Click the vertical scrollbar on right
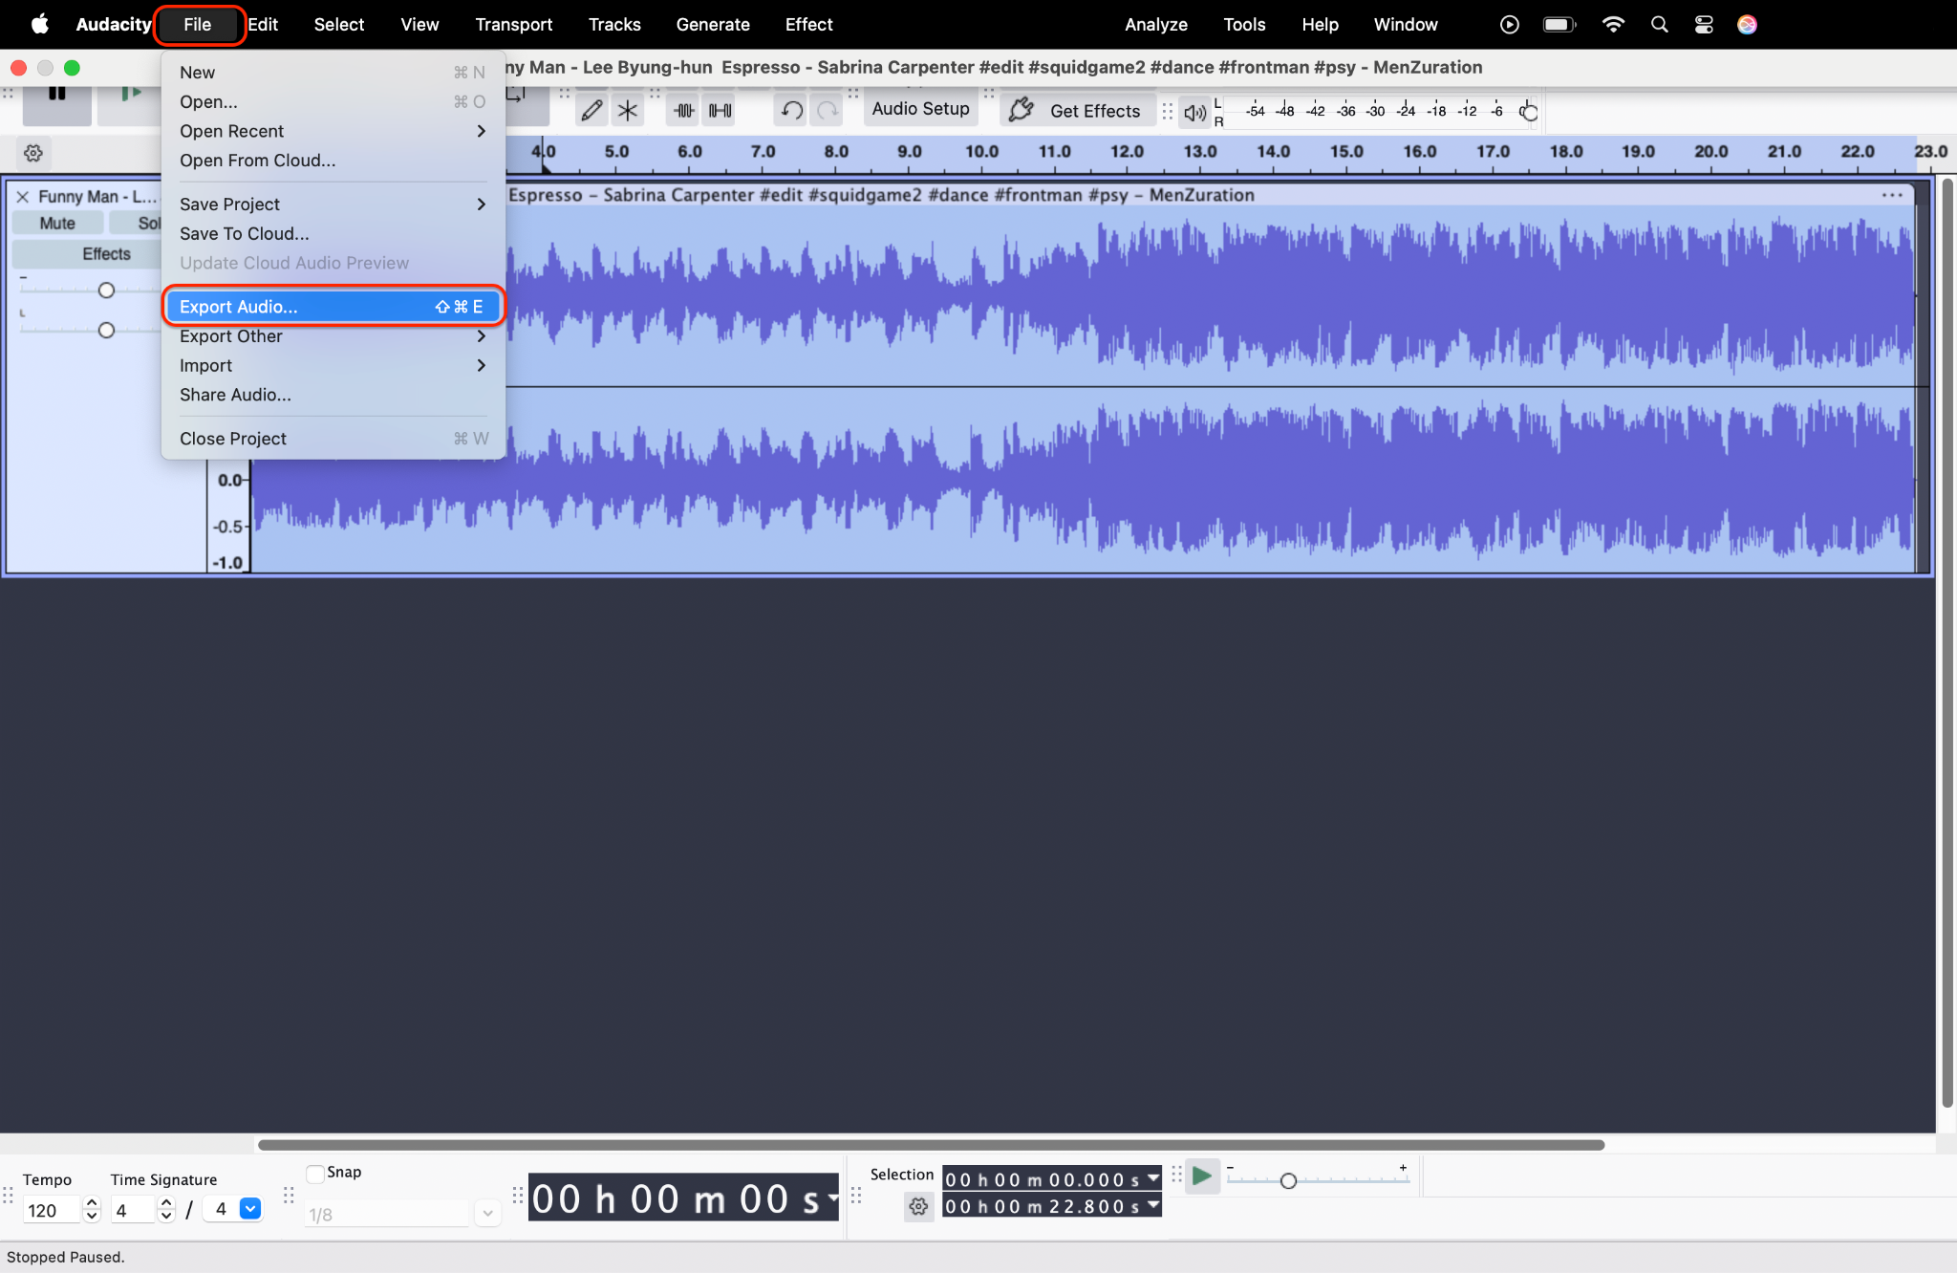The width and height of the screenshot is (1957, 1273). 1946,642
